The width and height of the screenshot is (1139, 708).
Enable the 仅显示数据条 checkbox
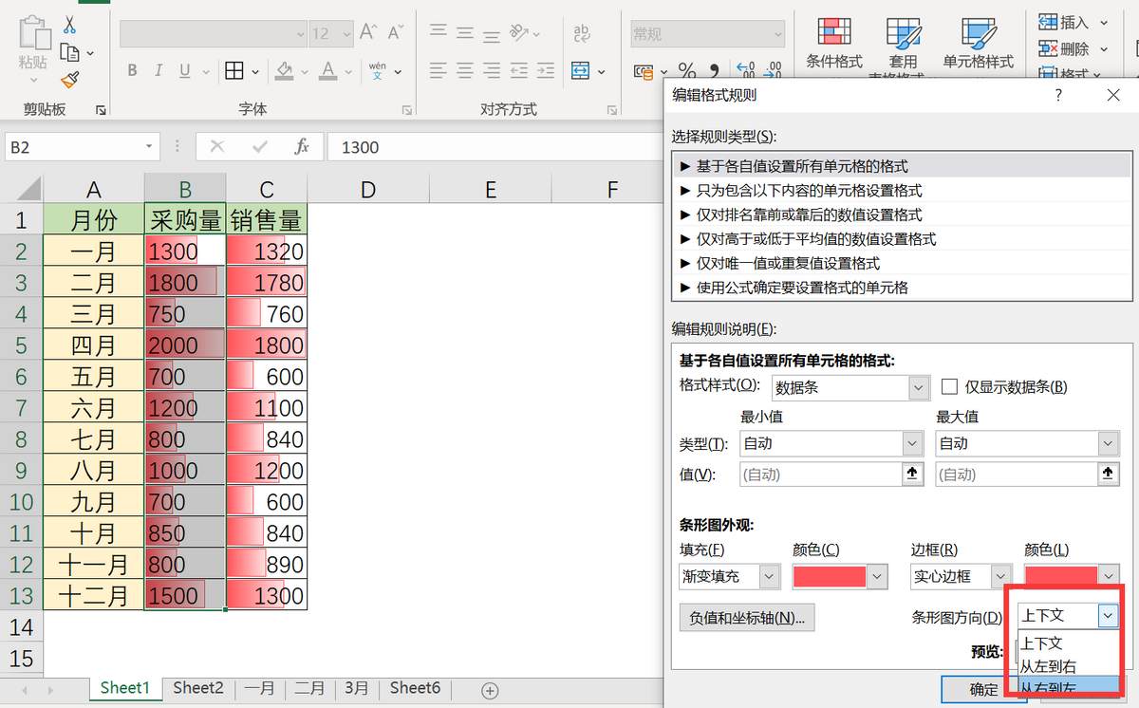tap(949, 386)
